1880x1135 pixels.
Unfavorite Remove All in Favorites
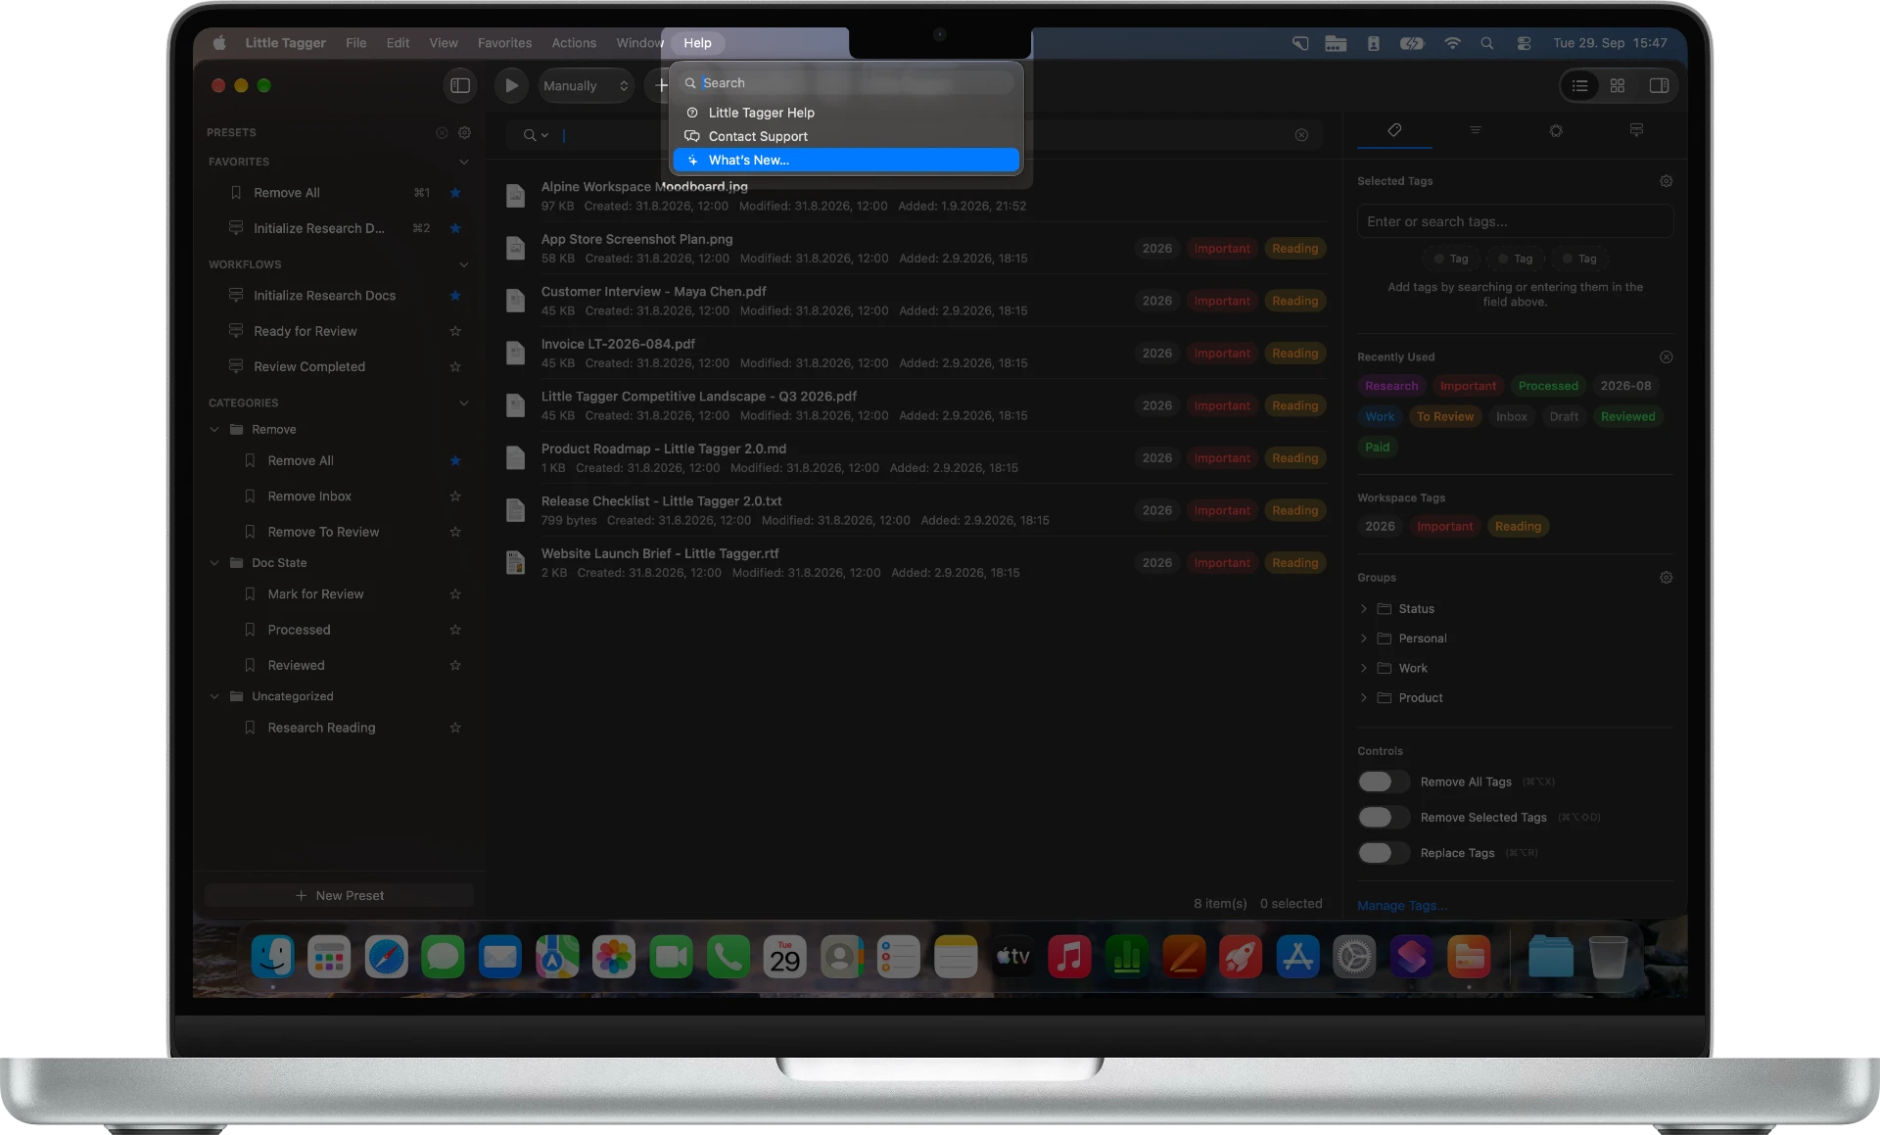455,193
